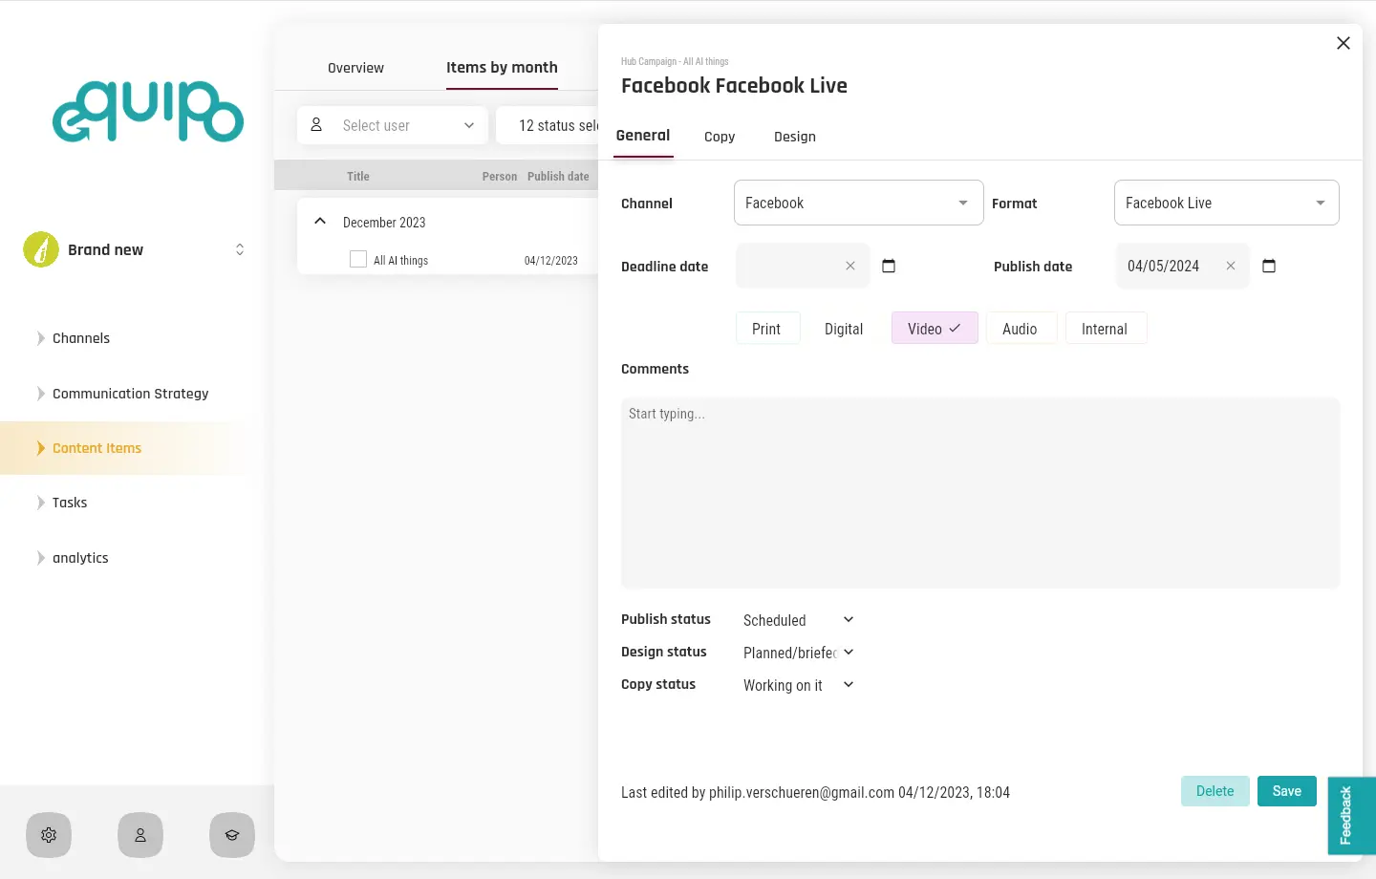The width and height of the screenshot is (1376, 879).
Task: Change Publish status from Scheduled
Action: 799,620
